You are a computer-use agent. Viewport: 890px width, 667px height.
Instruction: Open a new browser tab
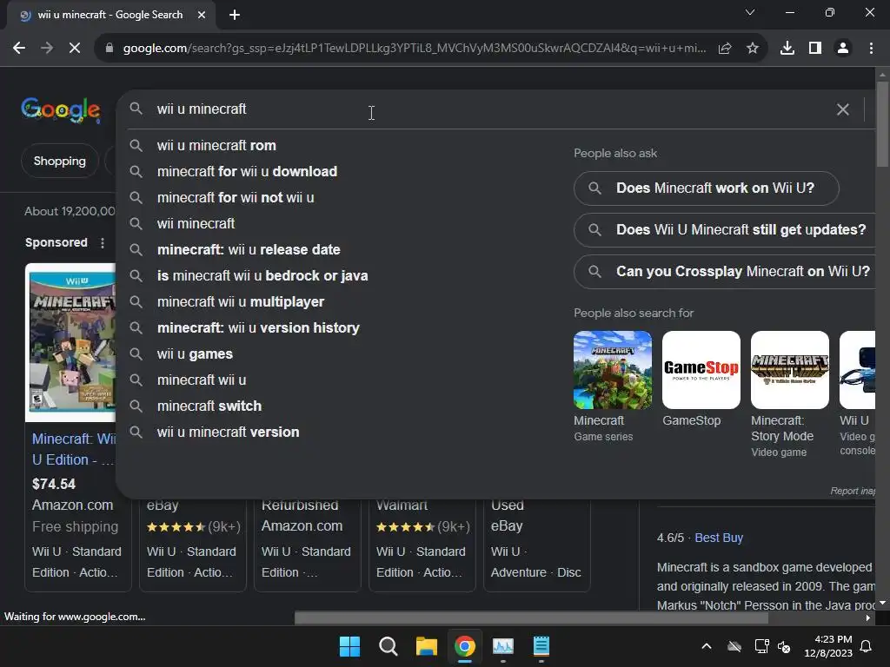(235, 15)
